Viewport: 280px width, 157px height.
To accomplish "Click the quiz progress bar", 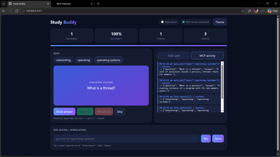I will pos(139,46).
